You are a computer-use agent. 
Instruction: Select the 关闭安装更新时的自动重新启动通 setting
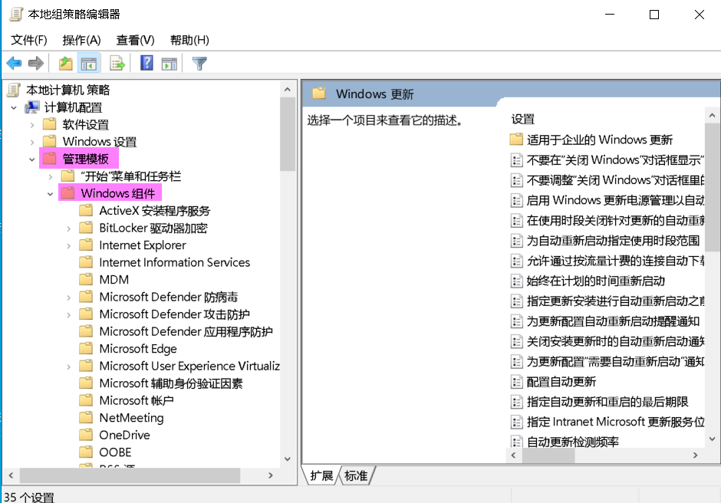(x=615, y=341)
